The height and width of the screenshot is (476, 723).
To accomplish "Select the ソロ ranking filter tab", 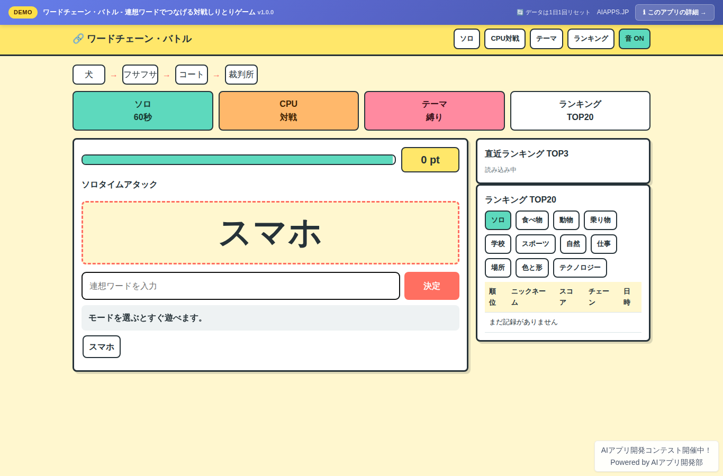I will pyautogui.click(x=498, y=220).
